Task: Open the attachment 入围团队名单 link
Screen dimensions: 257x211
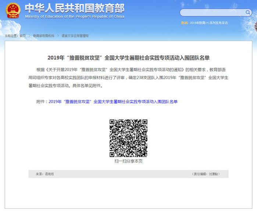Action: click(x=113, y=102)
